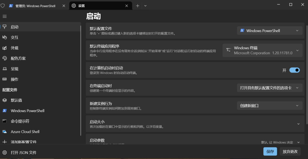Click the hamburger navigation menu icon
308x159 pixels.
(x=5, y=16)
